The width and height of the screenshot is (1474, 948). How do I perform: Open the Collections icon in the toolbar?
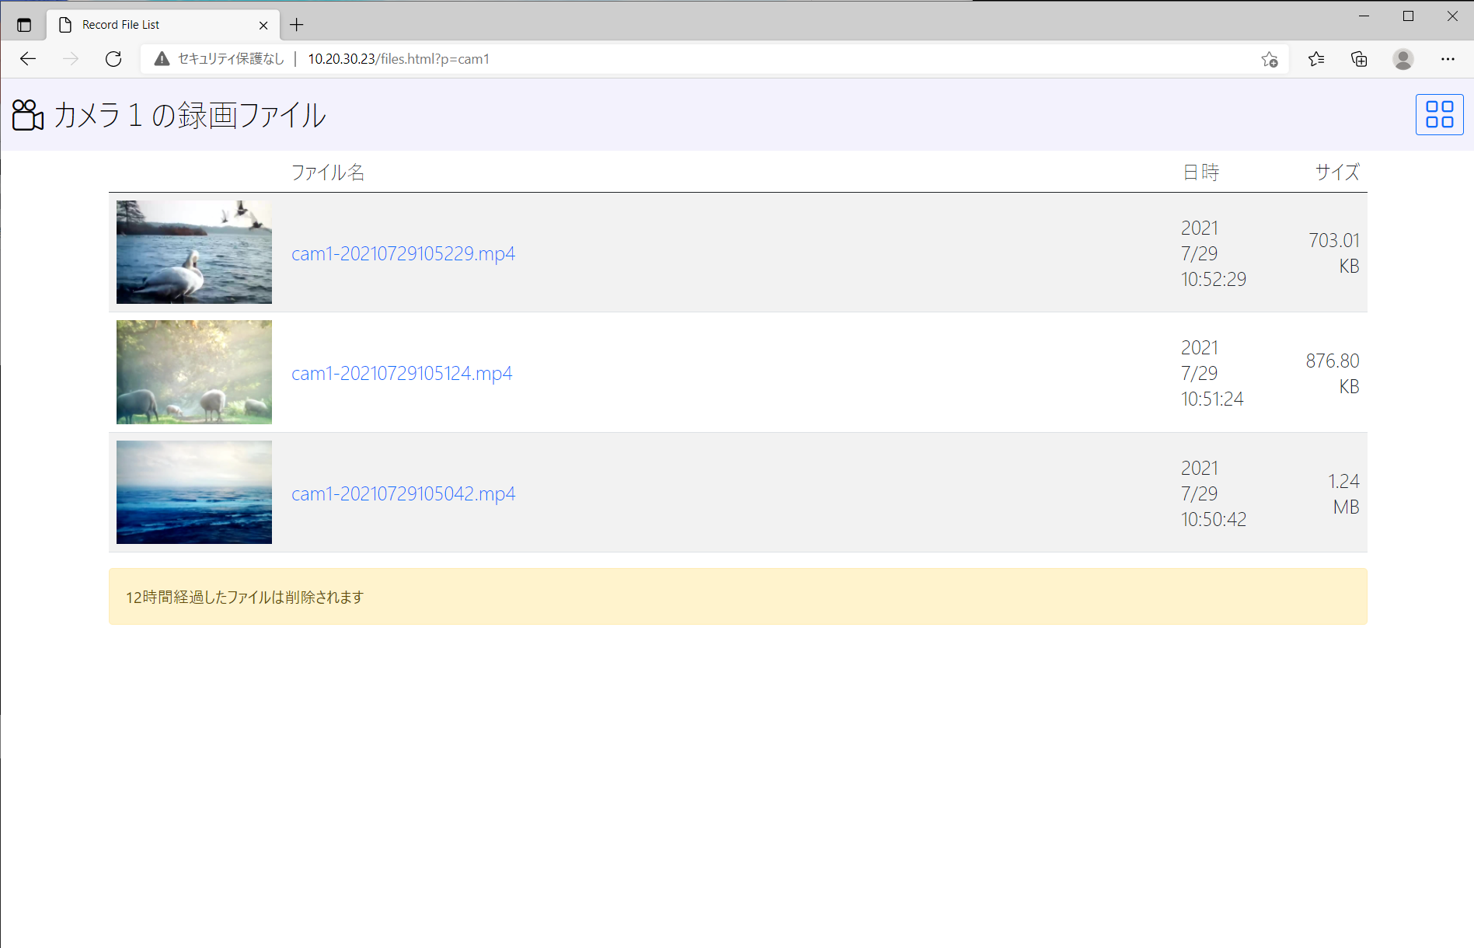tap(1359, 59)
